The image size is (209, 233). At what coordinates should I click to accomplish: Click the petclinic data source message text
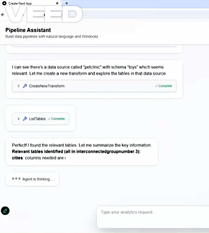[89, 70]
